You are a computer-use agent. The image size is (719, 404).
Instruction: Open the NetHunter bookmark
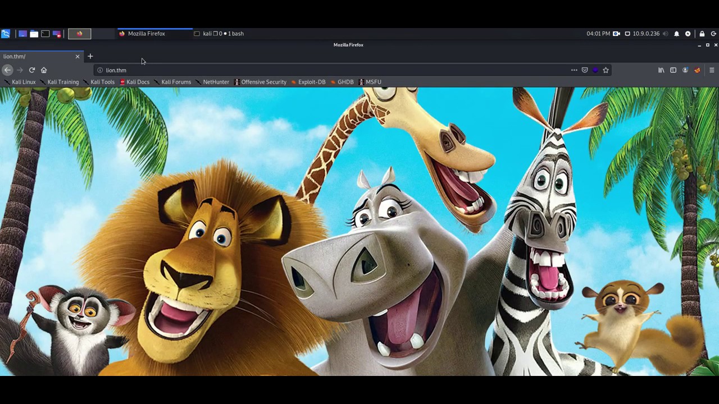(x=212, y=82)
